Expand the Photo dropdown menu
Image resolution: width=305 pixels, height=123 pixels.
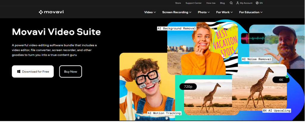click(204, 12)
